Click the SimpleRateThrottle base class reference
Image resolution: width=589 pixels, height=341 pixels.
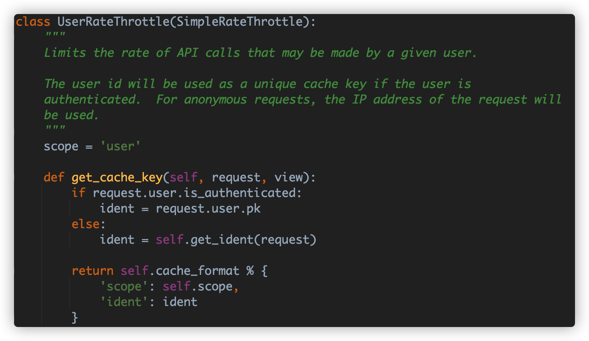click(239, 21)
